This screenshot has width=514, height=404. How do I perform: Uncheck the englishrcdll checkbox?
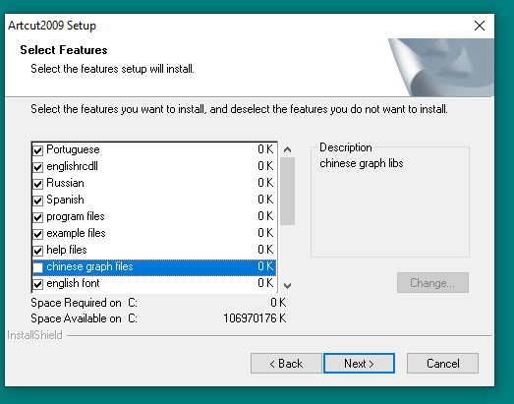(38, 167)
